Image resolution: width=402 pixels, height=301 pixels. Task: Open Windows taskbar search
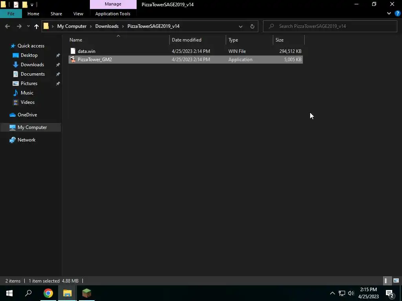28,293
